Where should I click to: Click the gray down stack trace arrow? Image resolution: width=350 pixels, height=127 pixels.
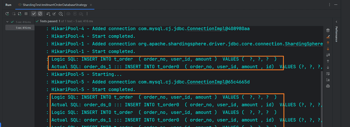[x=328, y=67]
